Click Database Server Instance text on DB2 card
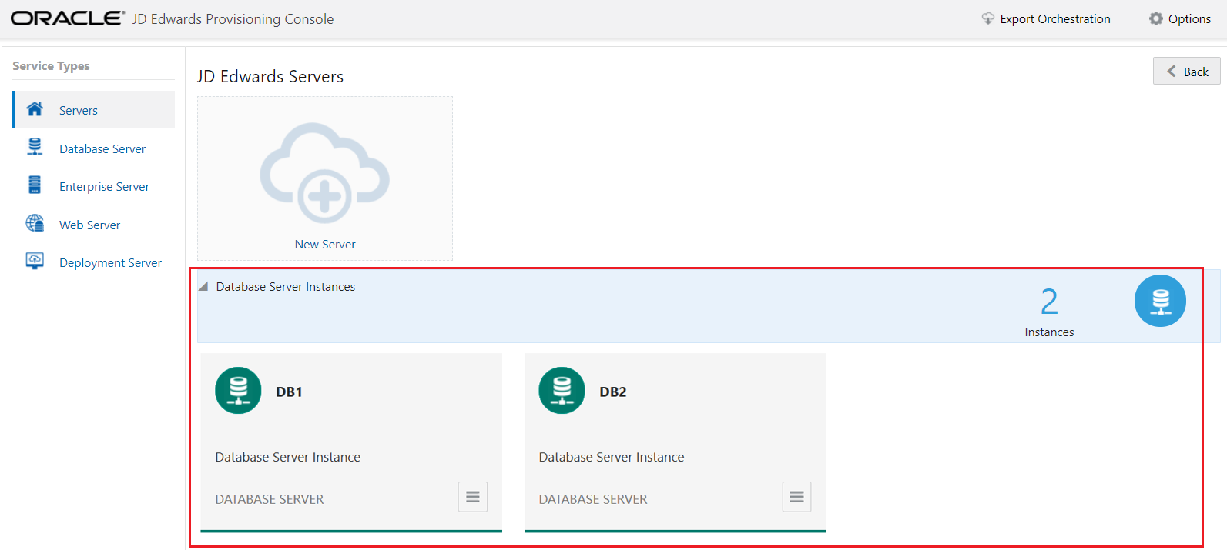1227x550 pixels. point(612,457)
